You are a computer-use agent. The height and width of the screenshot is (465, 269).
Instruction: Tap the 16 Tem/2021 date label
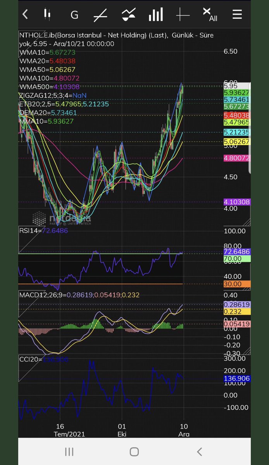pyautogui.click(x=69, y=430)
